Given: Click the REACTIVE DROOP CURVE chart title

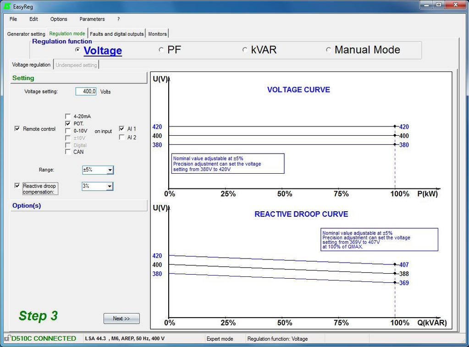Looking at the screenshot, I should click(x=301, y=214).
